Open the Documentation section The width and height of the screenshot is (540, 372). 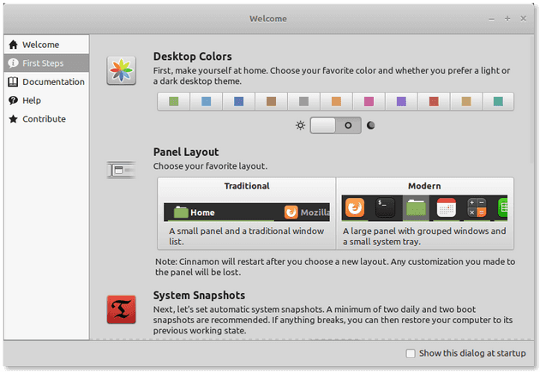point(46,81)
